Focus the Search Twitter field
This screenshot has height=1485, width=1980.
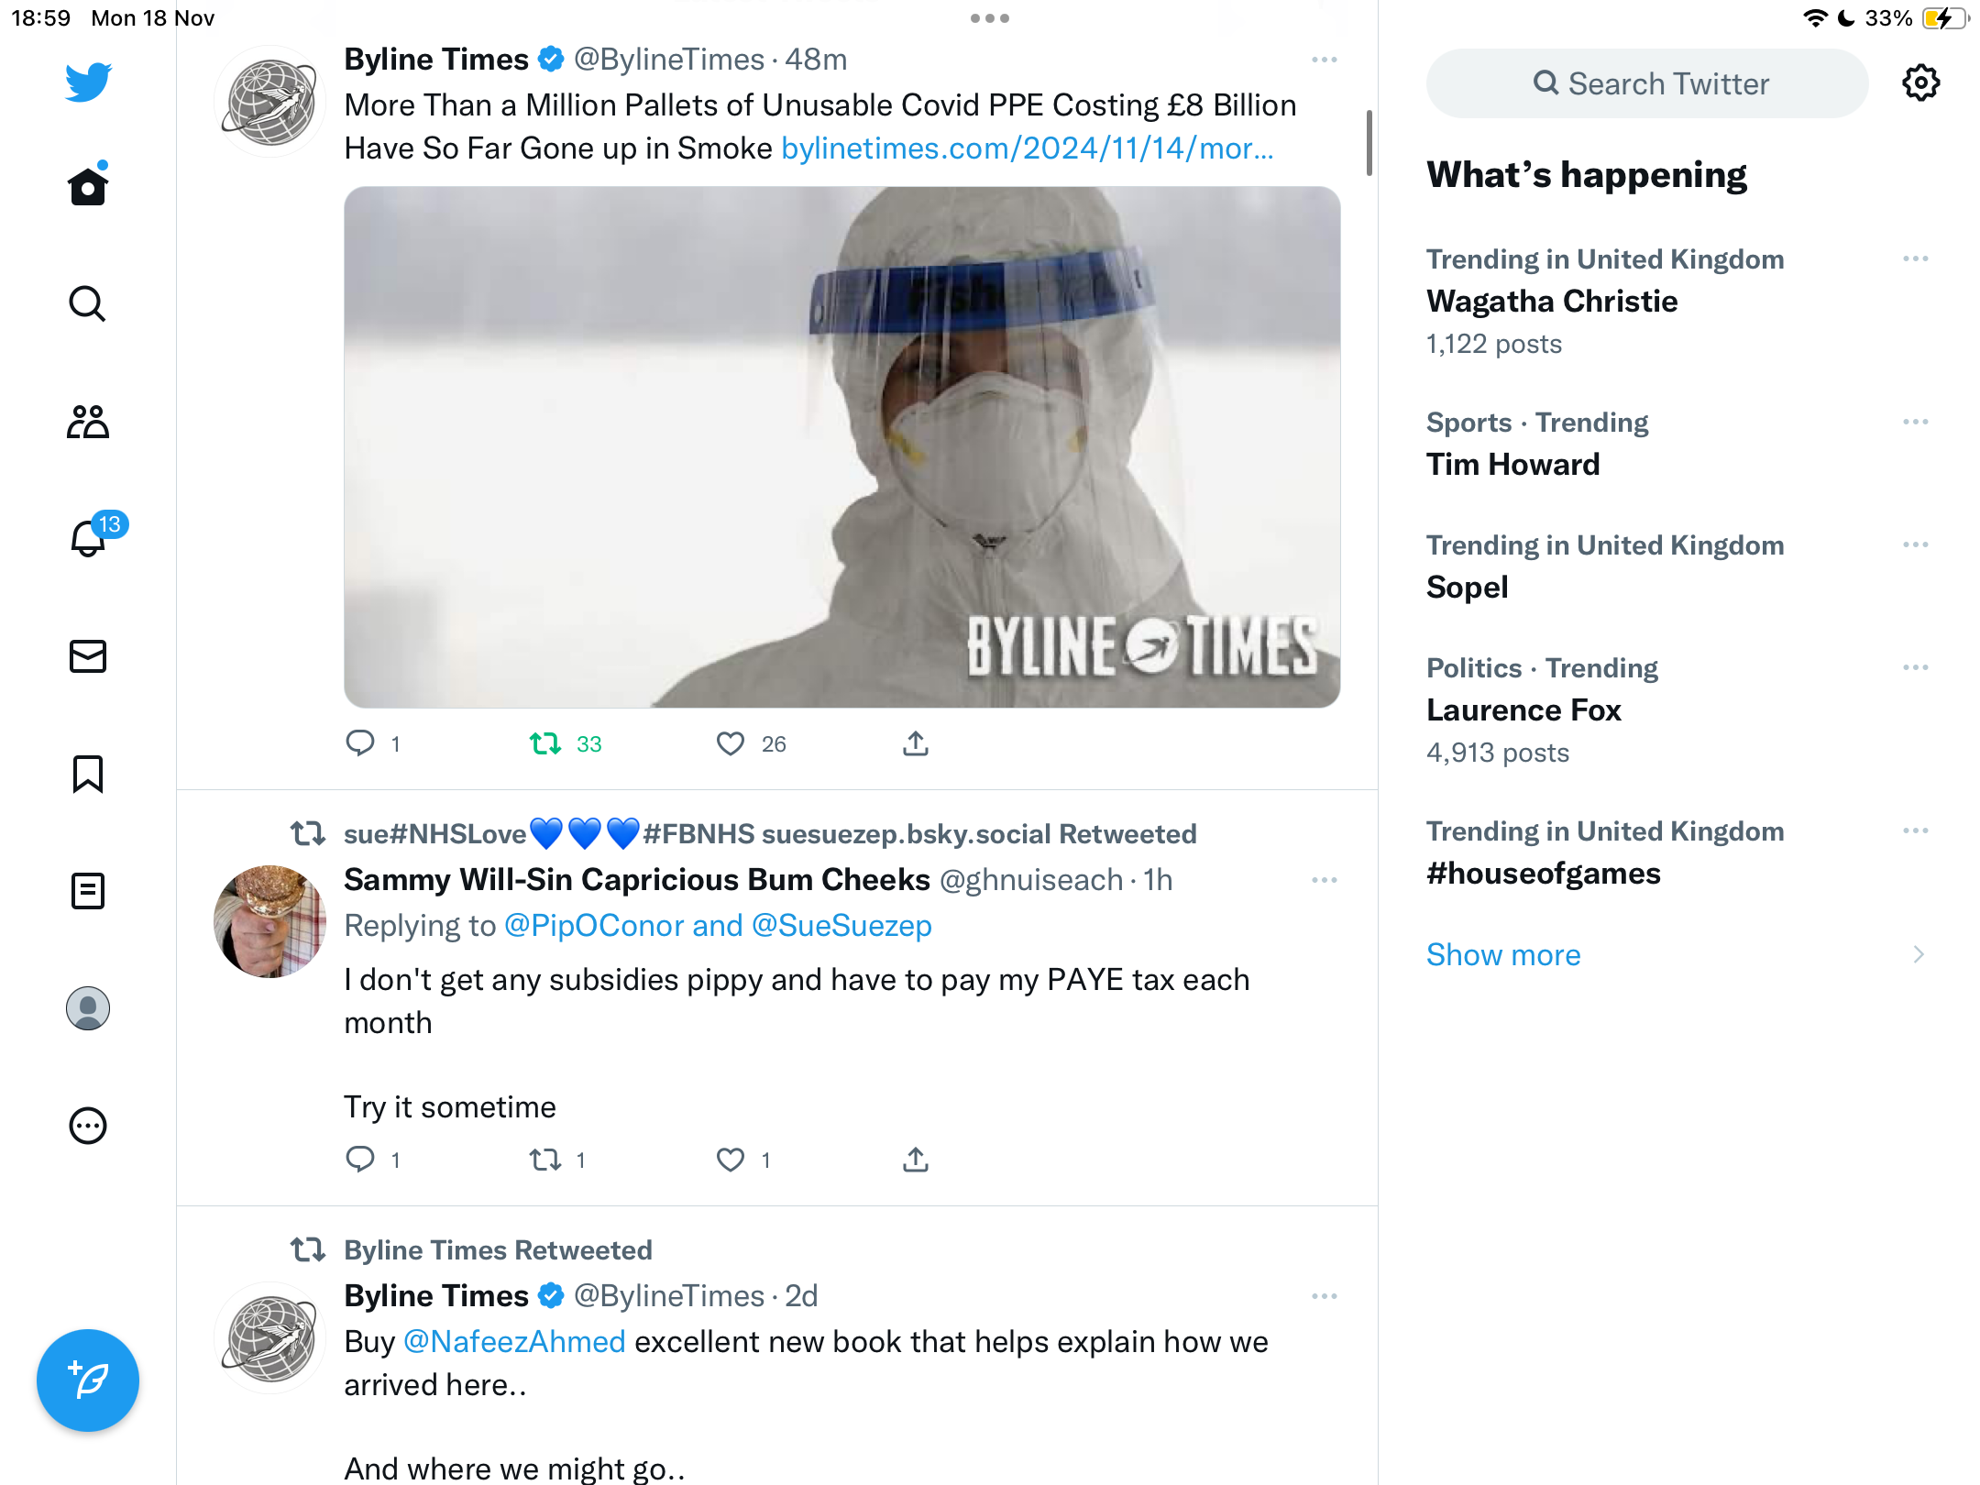tap(1647, 83)
